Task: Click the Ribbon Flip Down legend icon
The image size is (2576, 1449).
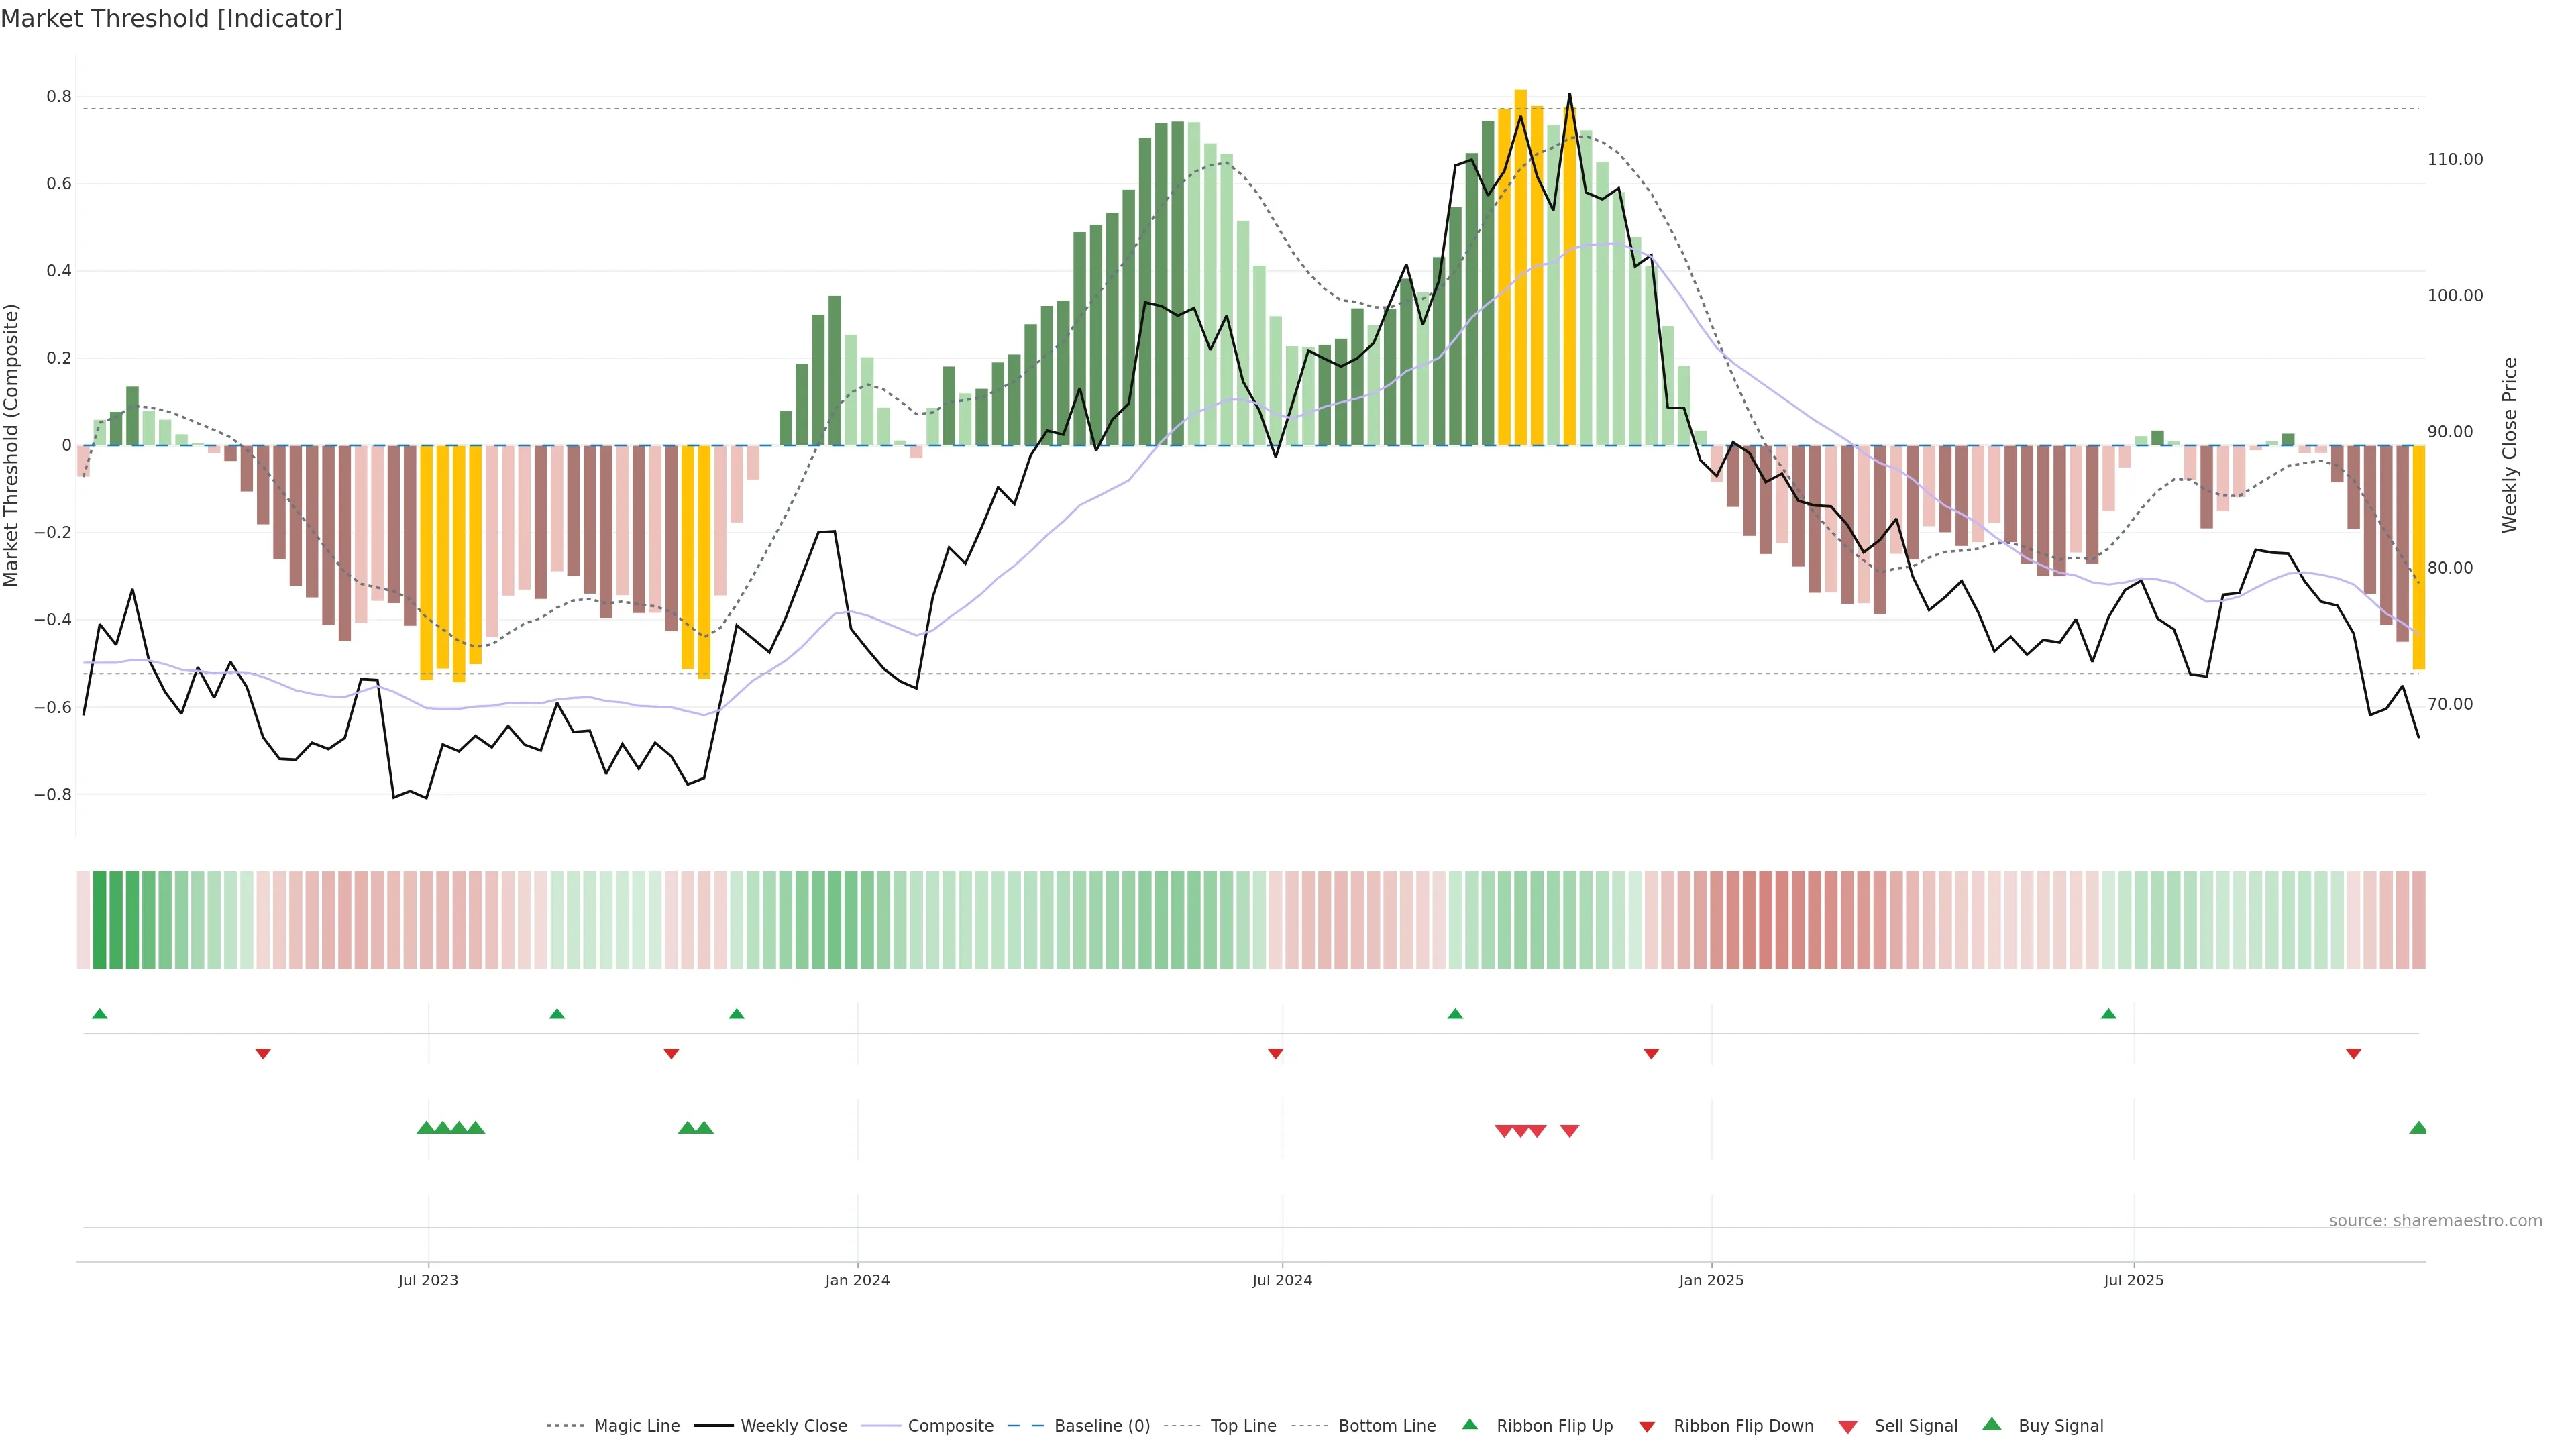Action: pos(1647,1427)
